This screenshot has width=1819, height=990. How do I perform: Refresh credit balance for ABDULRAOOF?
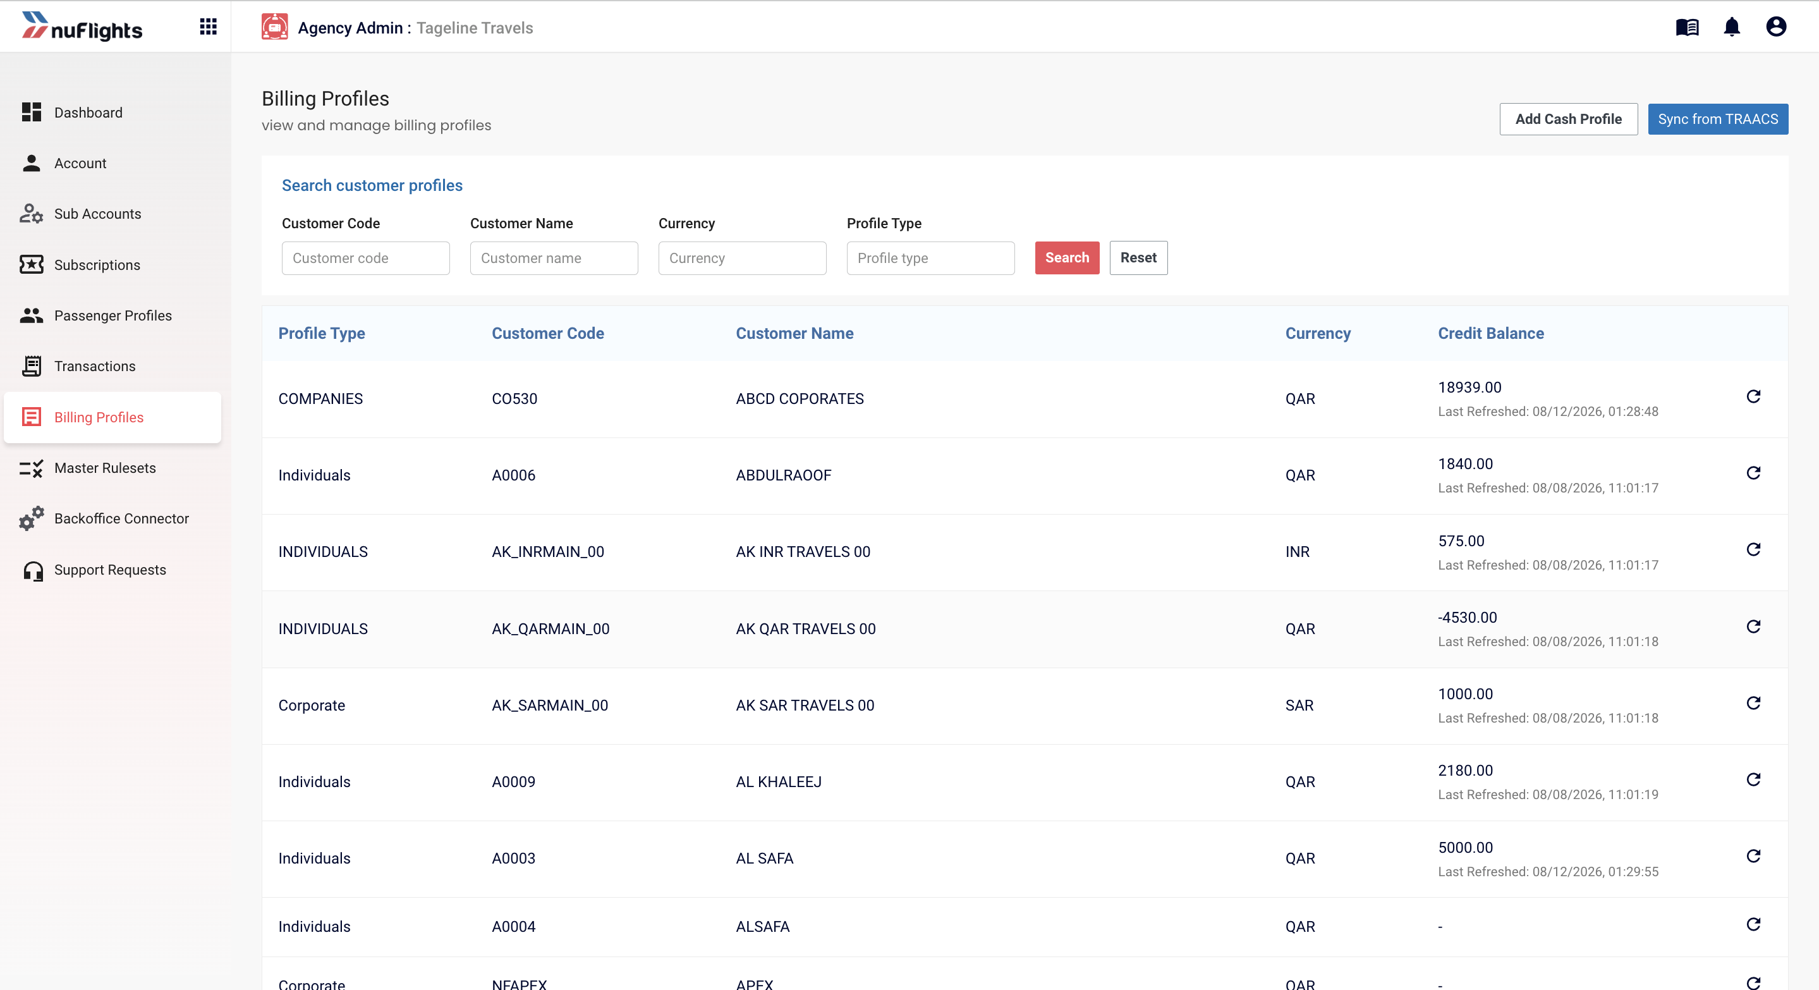(x=1753, y=472)
